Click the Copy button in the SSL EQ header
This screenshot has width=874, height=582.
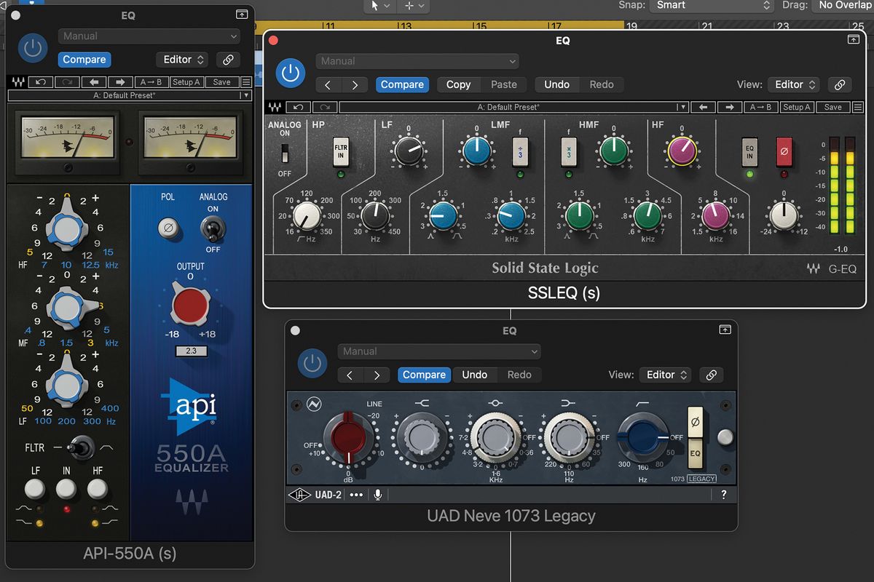pos(458,84)
